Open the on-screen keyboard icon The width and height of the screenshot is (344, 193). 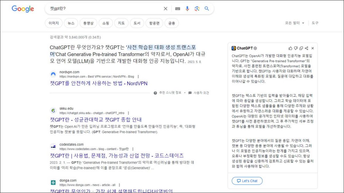(178, 9)
